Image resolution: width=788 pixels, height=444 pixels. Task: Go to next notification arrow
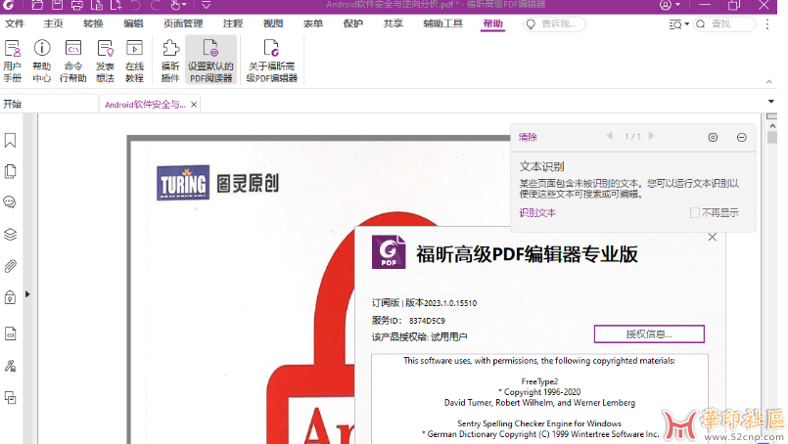click(x=651, y=136)
